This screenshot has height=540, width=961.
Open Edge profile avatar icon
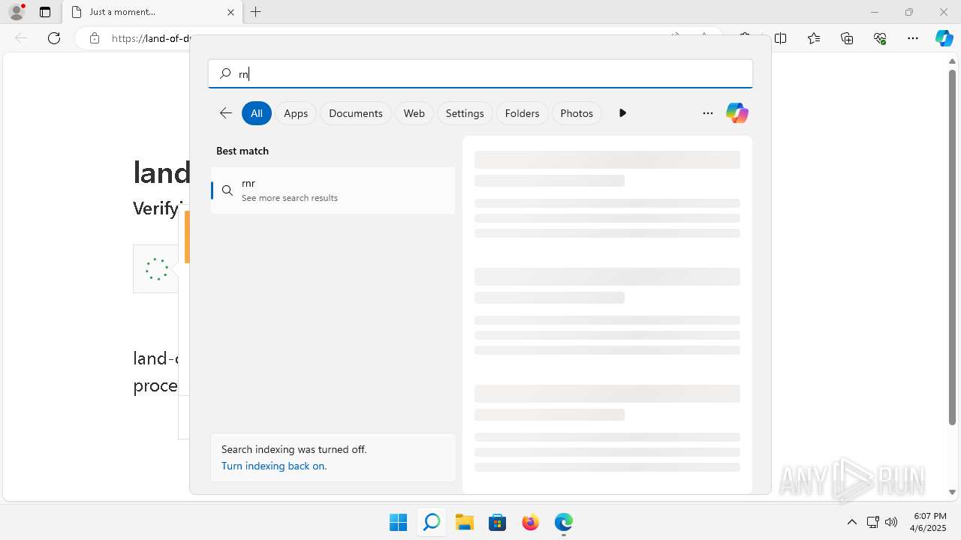coord(17,12)
